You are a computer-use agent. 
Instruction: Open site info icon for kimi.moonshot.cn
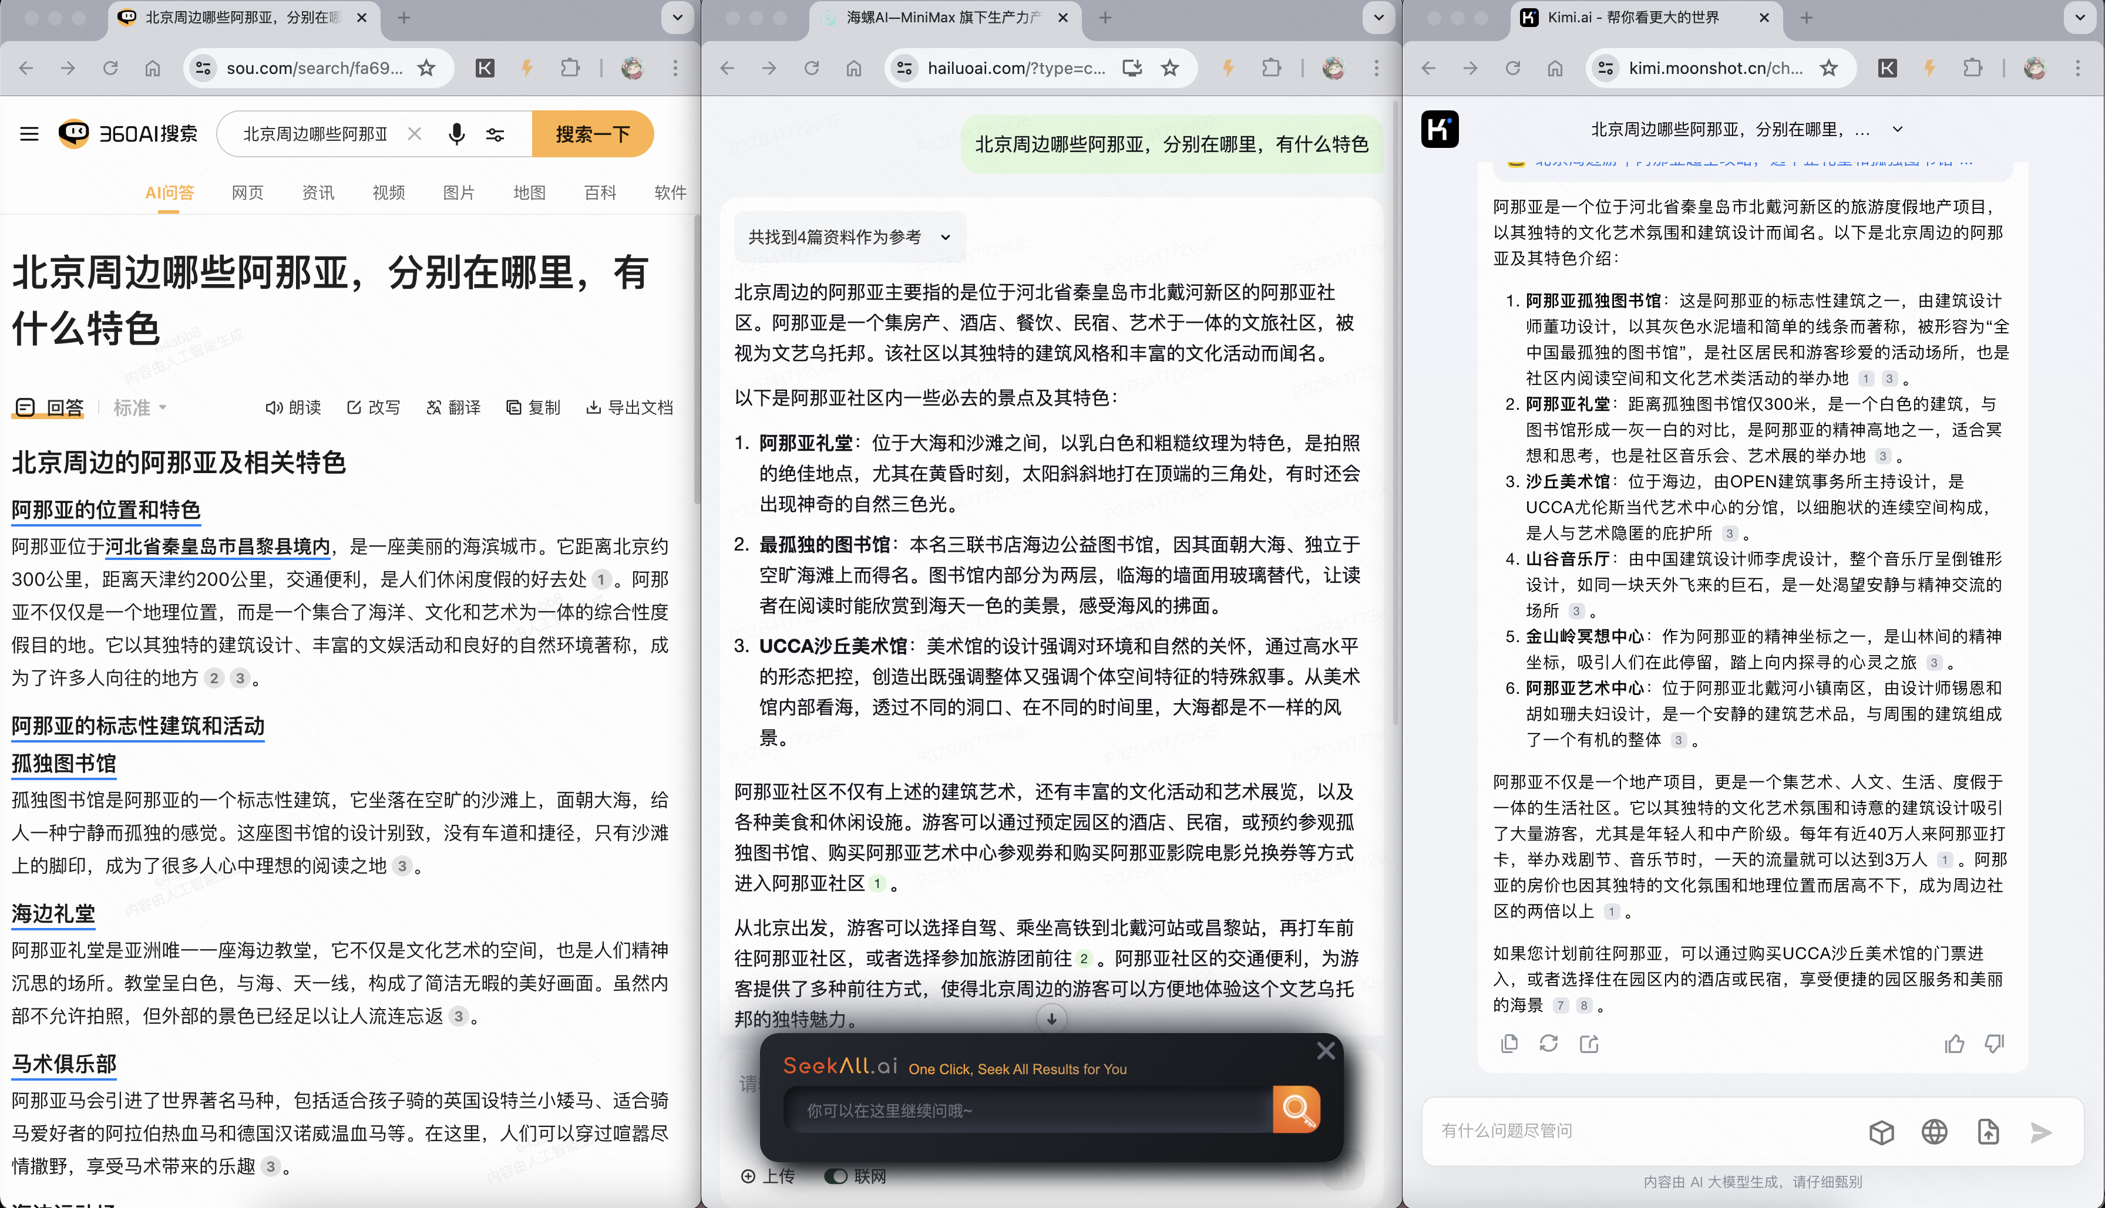pos(1605,68)
